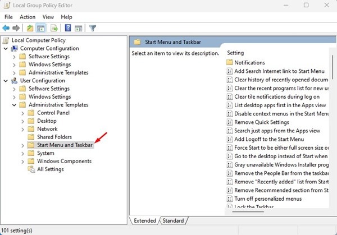Select the All Settings tree item
The height and width of the screenshot is (235, 337).
point(50,169)
